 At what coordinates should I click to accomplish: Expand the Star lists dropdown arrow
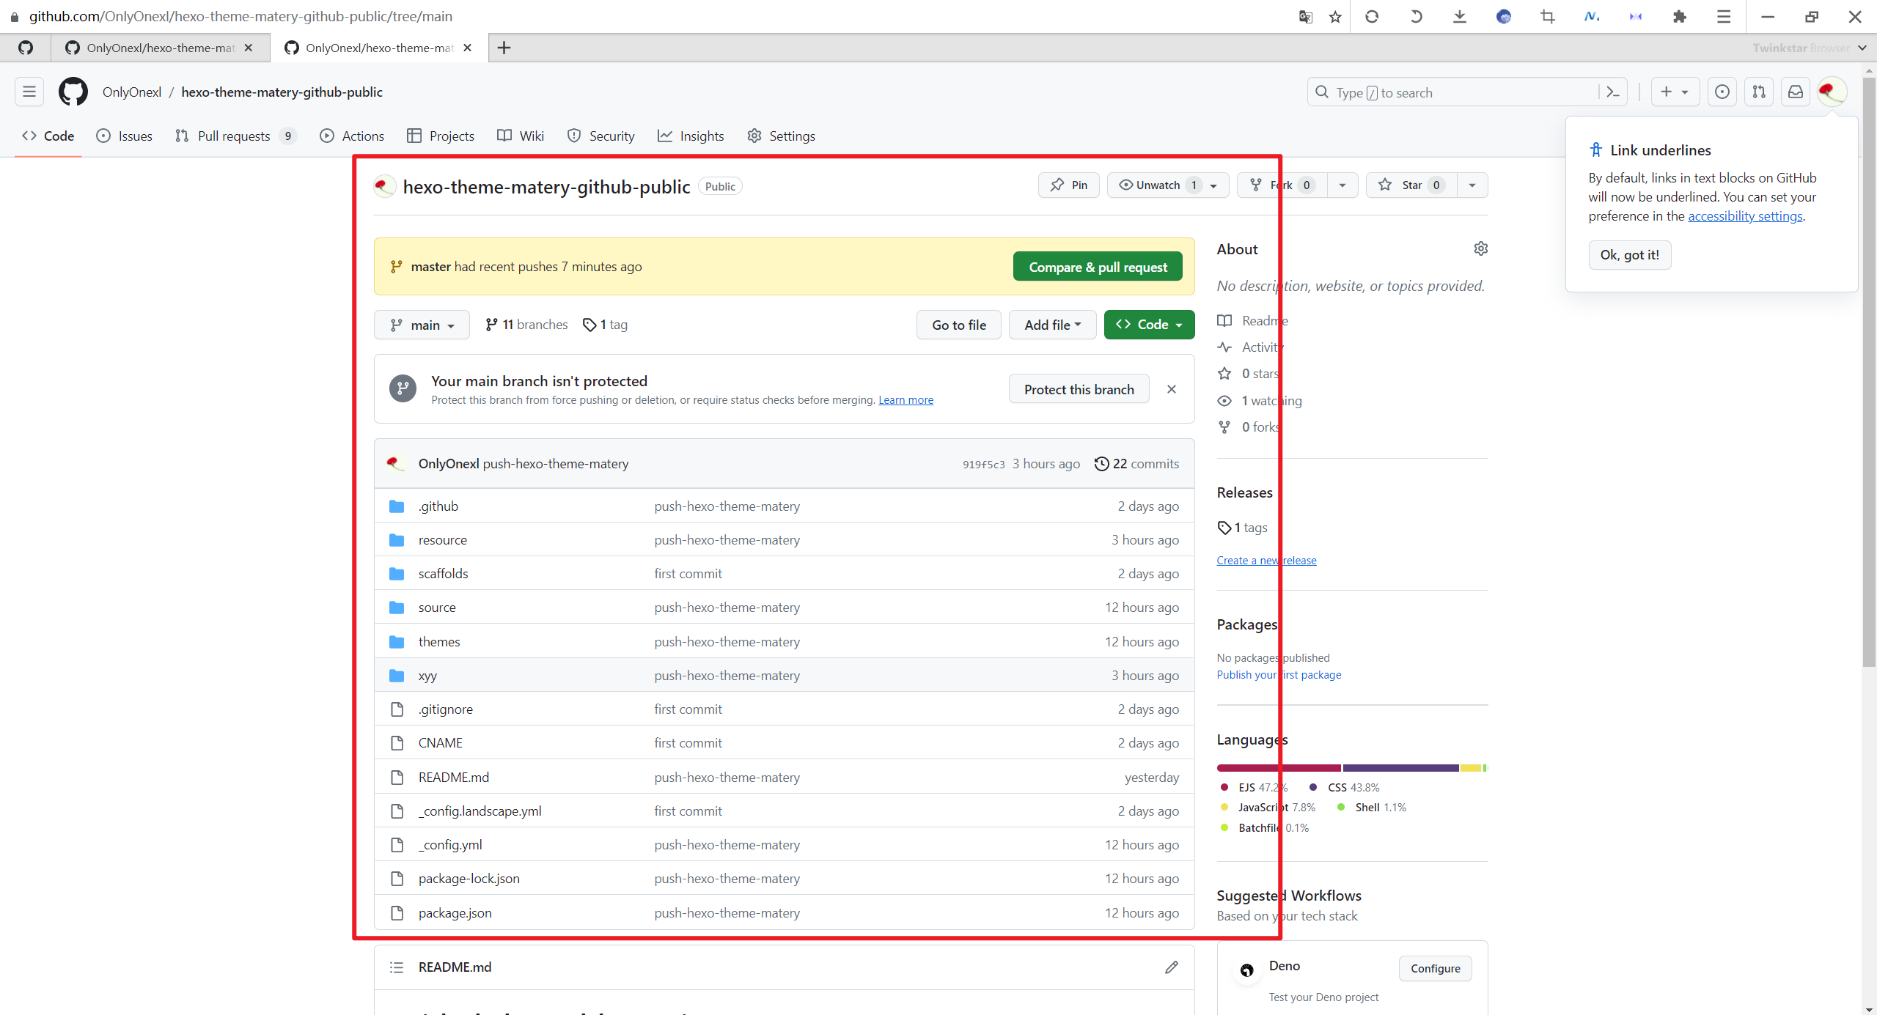click(1472, 185)
